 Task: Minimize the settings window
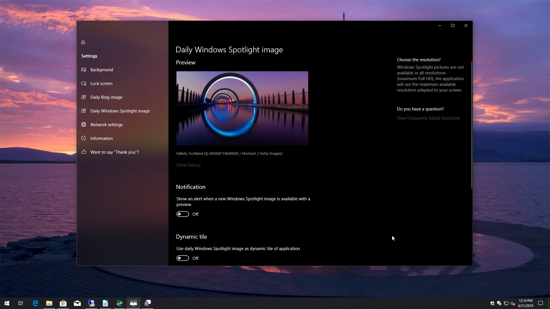[x=440, y=25]
